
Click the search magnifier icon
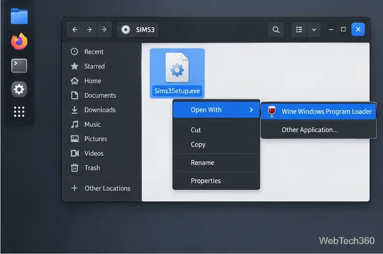click(276, 30)
